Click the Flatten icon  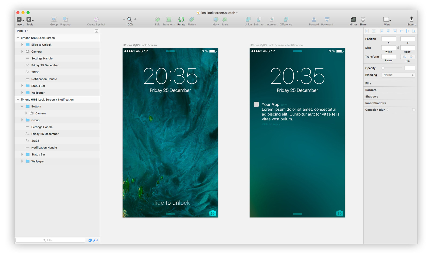pyautogui.click(x=192, y=19)
